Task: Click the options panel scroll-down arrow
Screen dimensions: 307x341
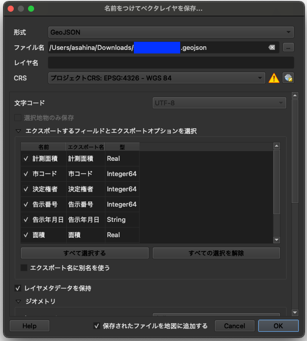Action: click(295, 312)
